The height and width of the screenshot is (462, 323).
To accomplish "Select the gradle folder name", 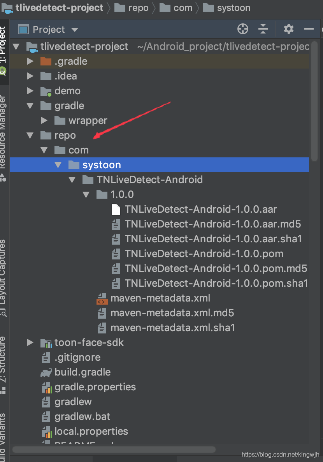I will pos(69,106).
